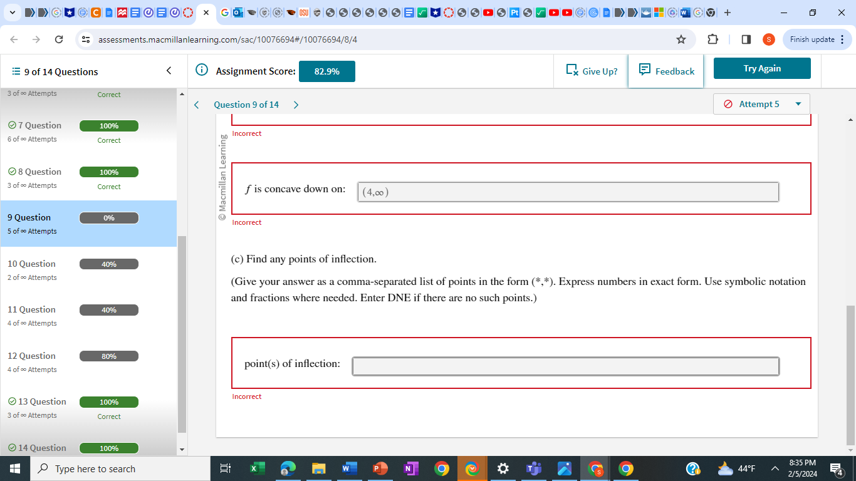Reload the current page
This screenshot has width=856, height=481.
(x=59, y=39)
